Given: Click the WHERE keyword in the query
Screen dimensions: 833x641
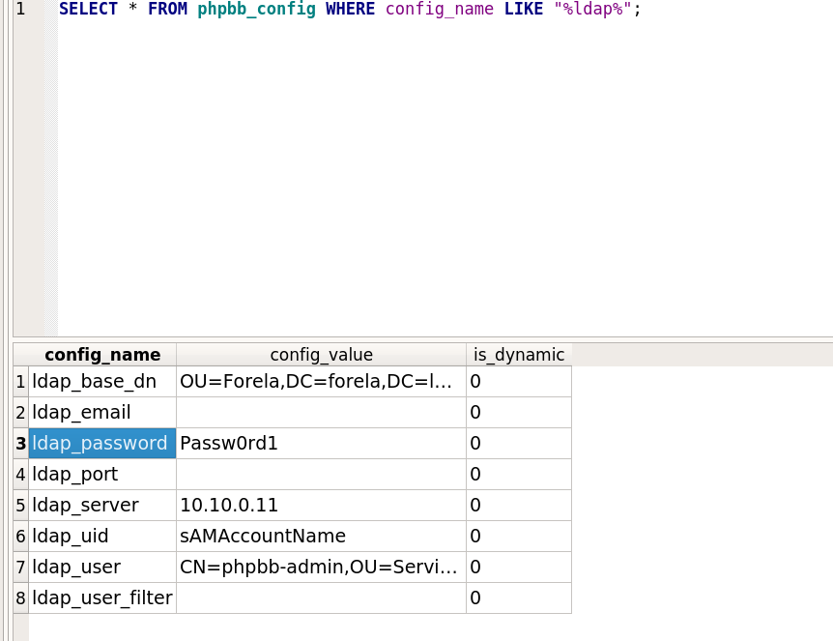Looking at the screenshot, I should tap(350, 9).
